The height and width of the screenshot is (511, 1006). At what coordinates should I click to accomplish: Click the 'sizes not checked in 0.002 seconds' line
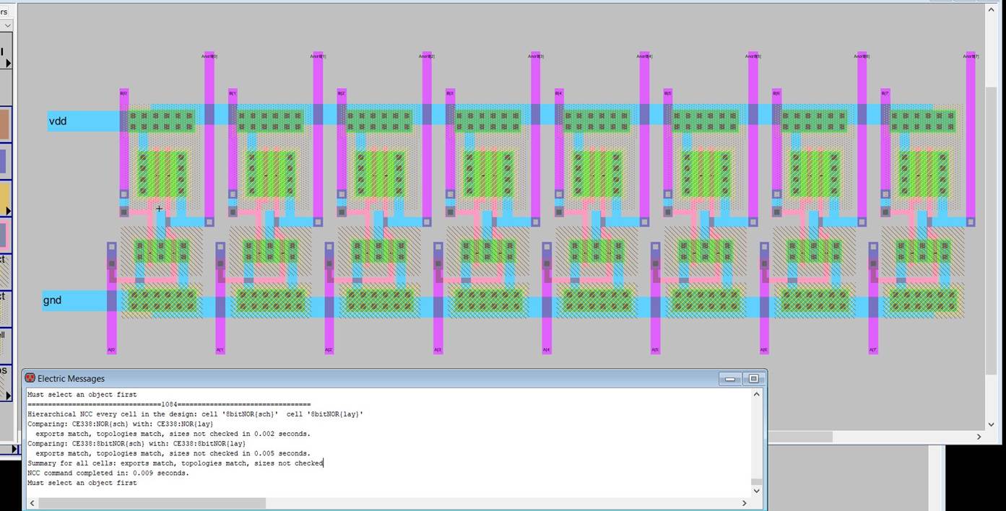pyautogui.click(x=173, y=434)
